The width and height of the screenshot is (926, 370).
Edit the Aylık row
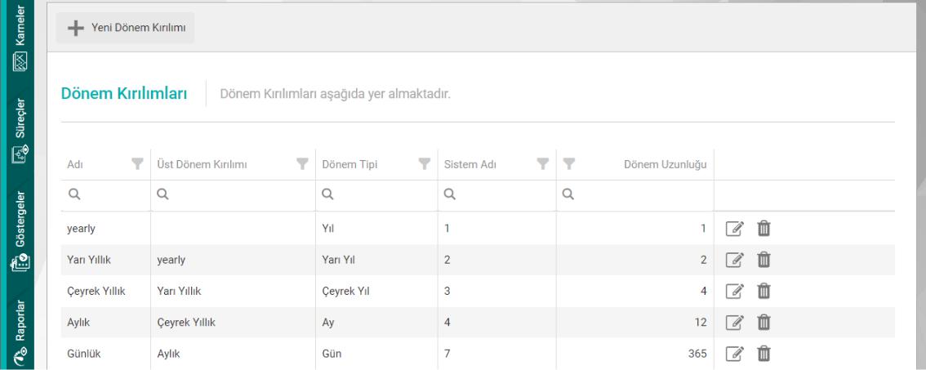tap(735, 323)
